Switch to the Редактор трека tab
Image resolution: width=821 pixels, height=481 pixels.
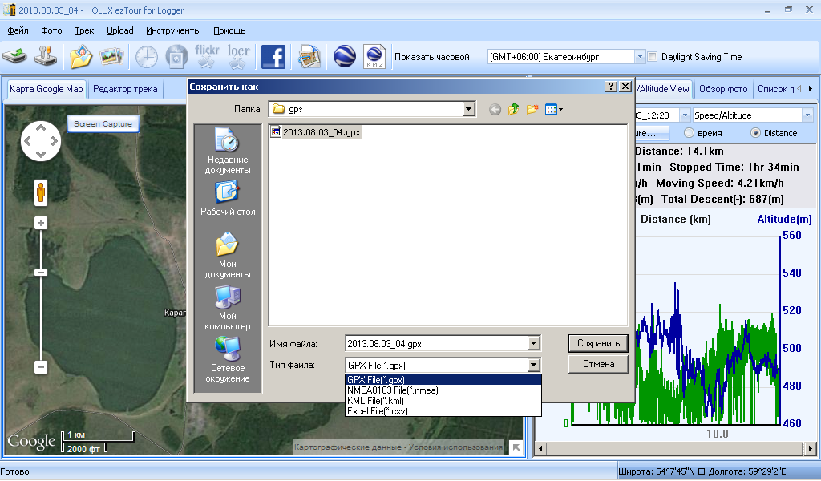click(125, 89)
